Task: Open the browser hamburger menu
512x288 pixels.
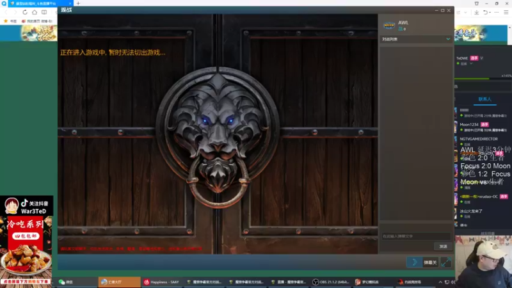Action: point(506,12)
